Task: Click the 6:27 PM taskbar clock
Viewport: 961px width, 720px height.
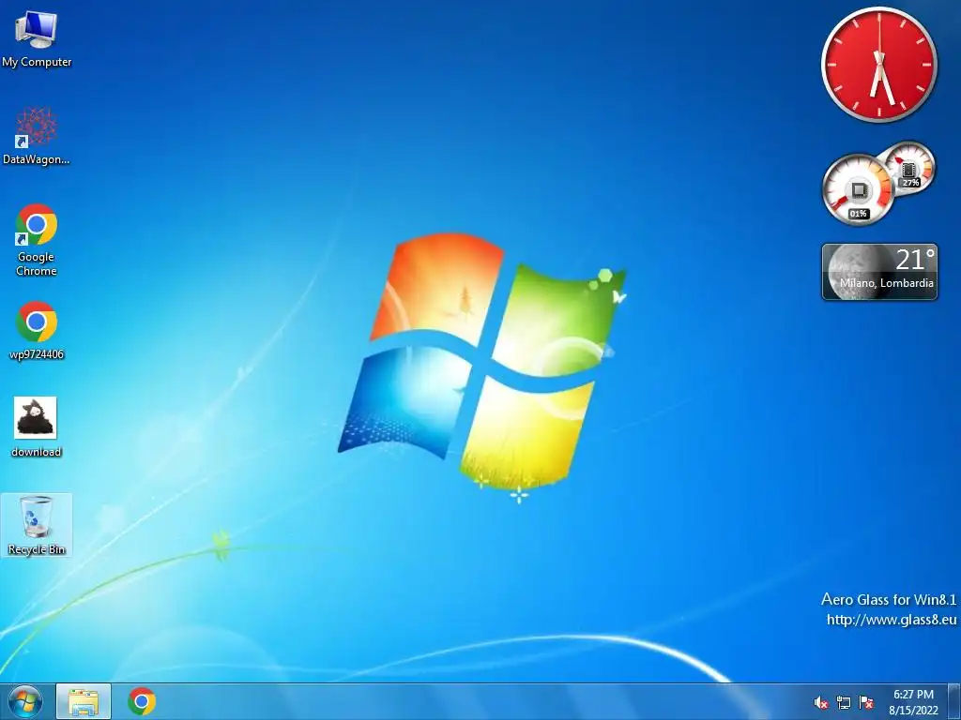Action: (x=913, y=695)
